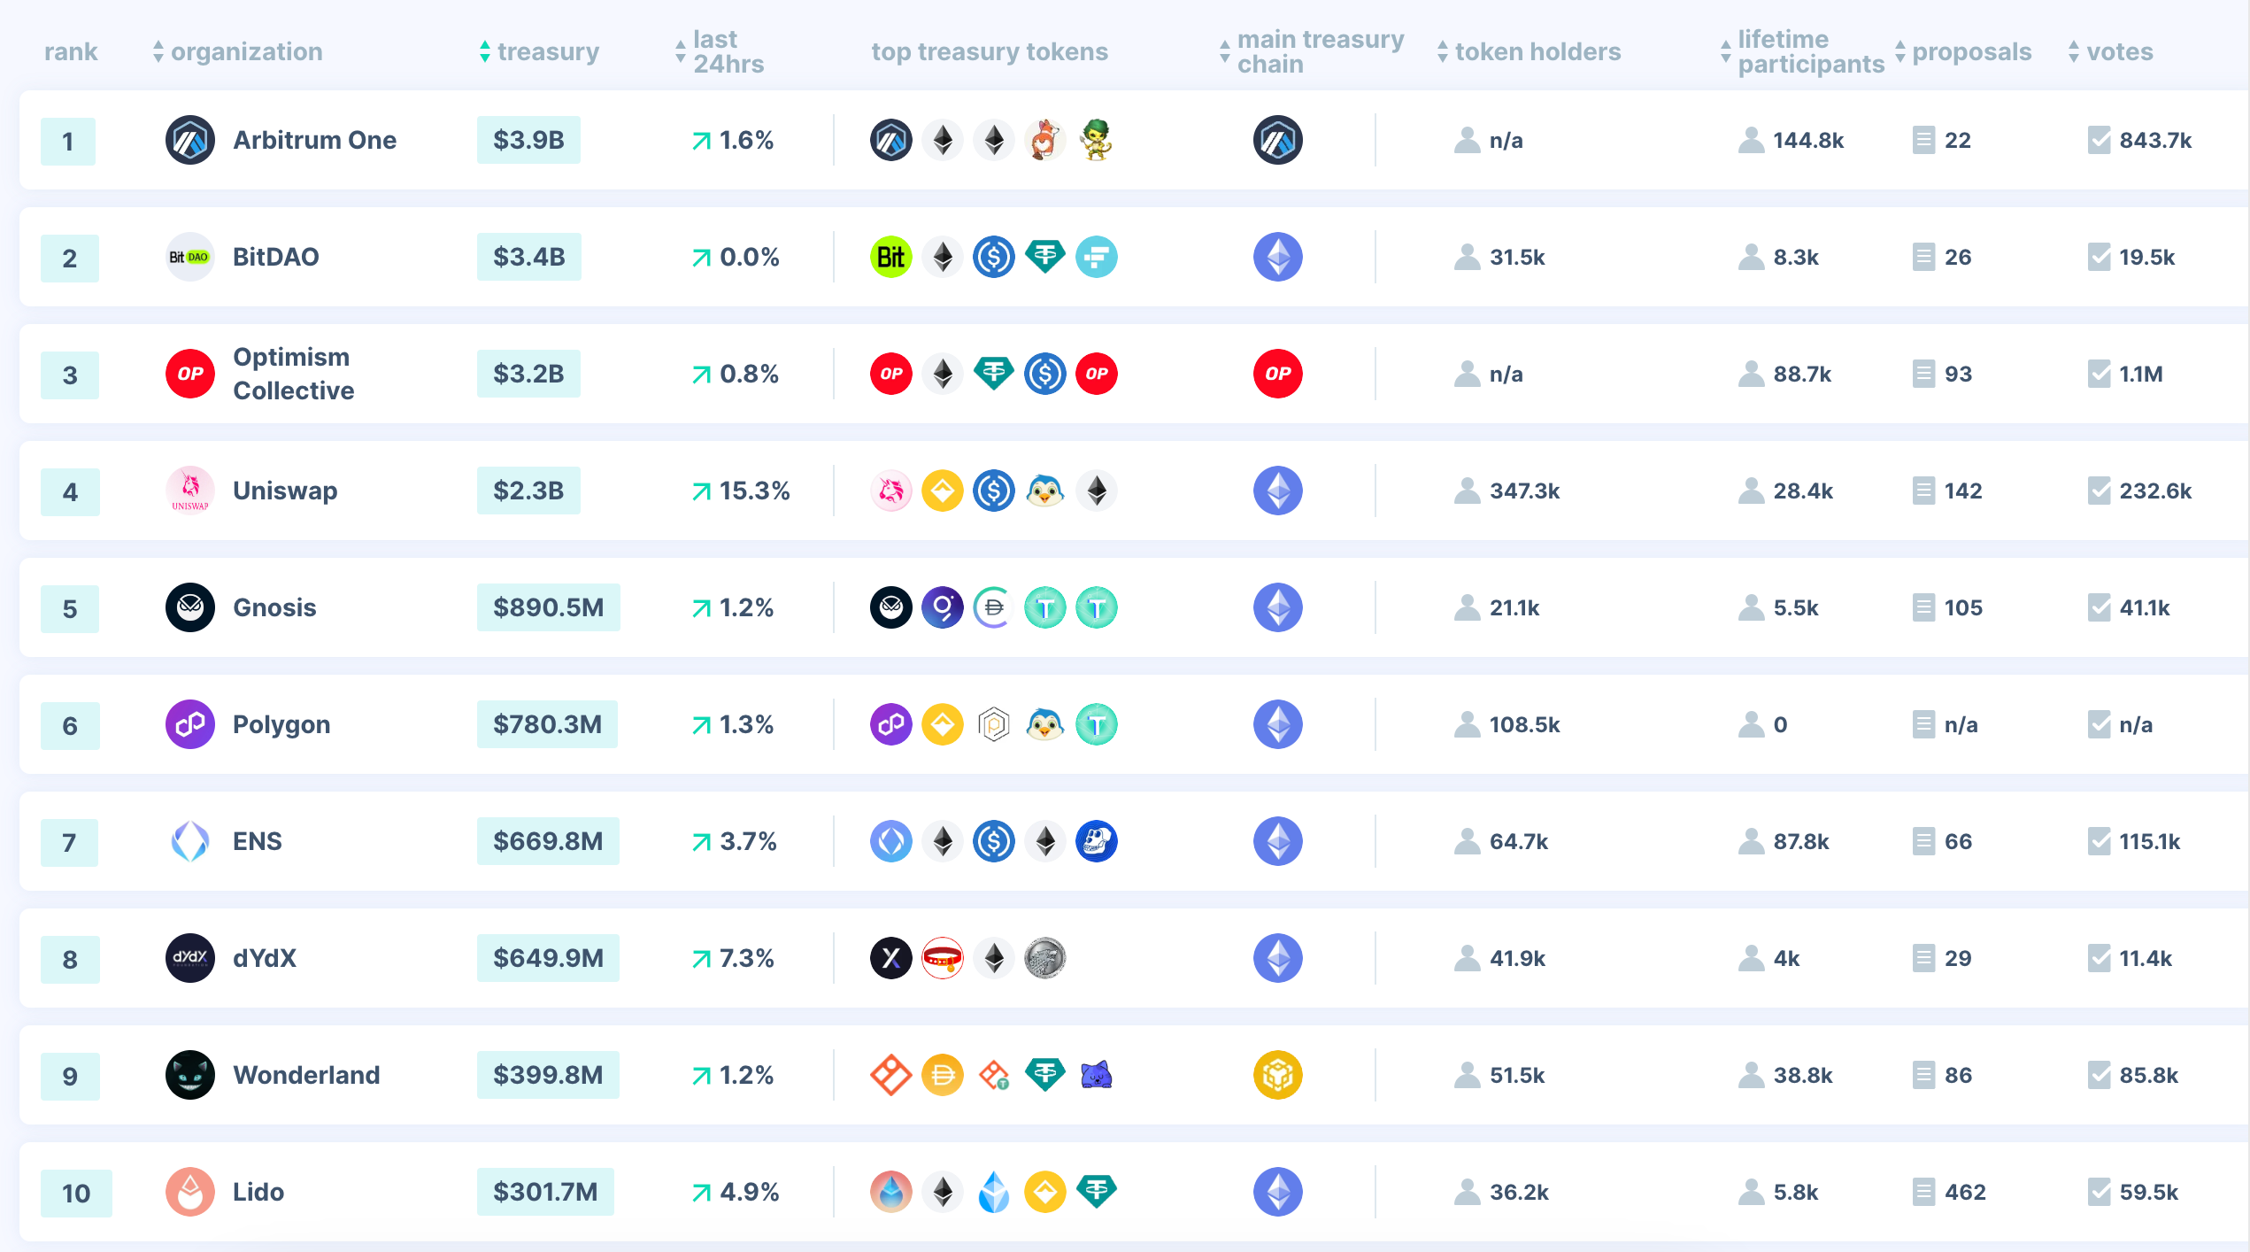
Task: Open the BitDAO organization page
Action: [276, 257]
